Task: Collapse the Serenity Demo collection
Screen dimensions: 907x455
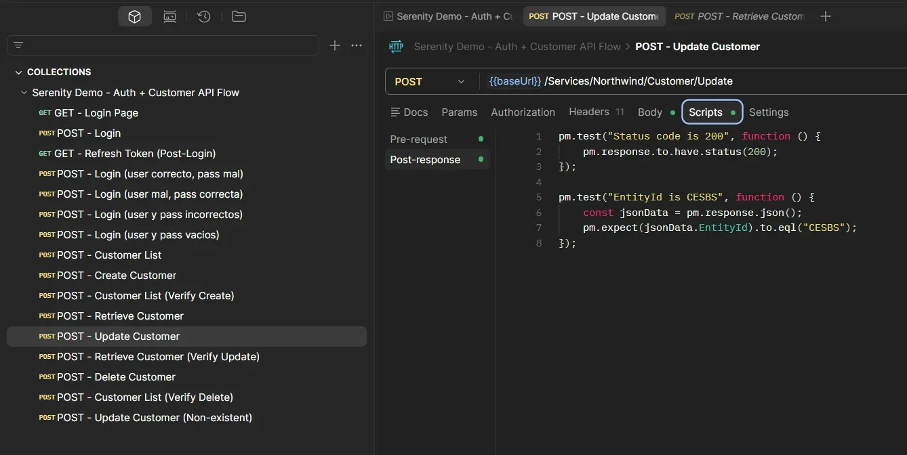Action: click(x=24, y=92)
